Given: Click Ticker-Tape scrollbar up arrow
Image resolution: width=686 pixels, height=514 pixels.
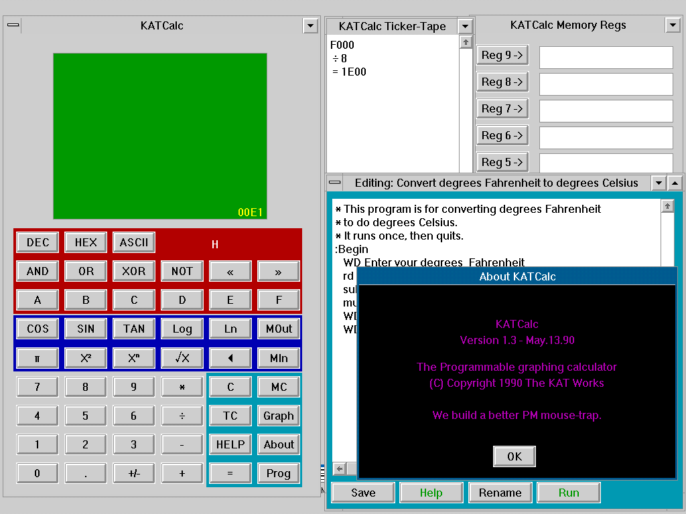Looking at the screenshot, I should point(466,42).
